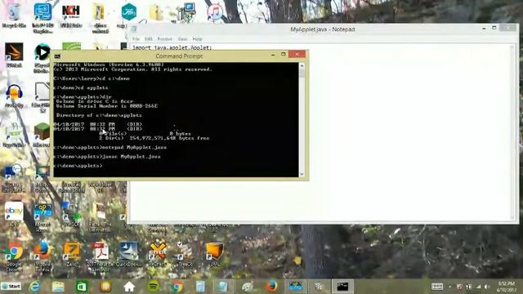Click 'Directory of c:\demo\applets' text

pos(99,115)
